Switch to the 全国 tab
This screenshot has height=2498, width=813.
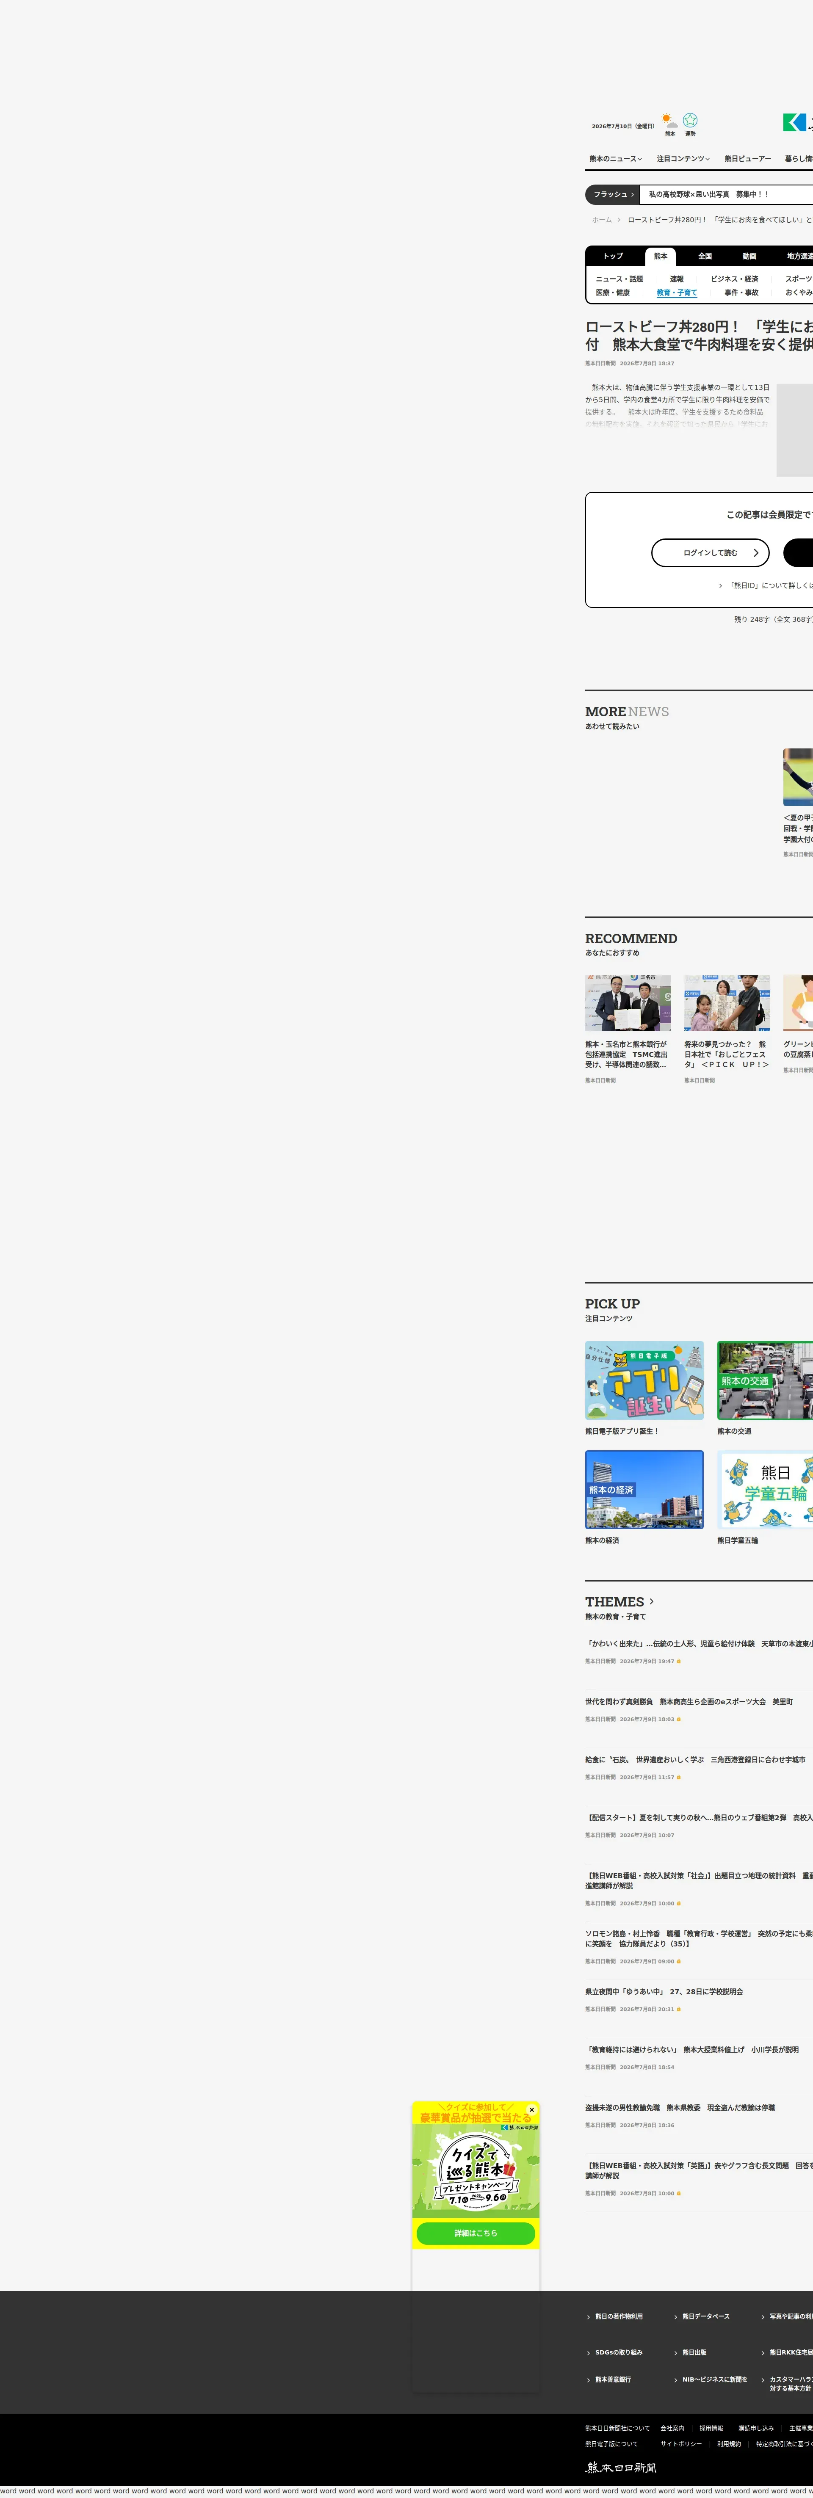[x=705, y=256]
